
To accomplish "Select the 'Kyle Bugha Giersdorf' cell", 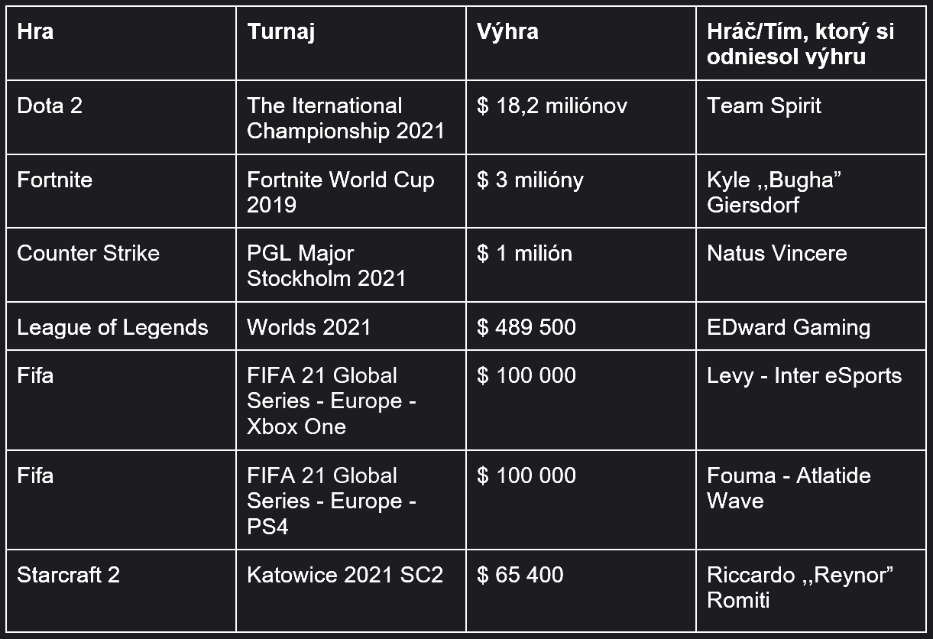I will click(x=811, y=191).
